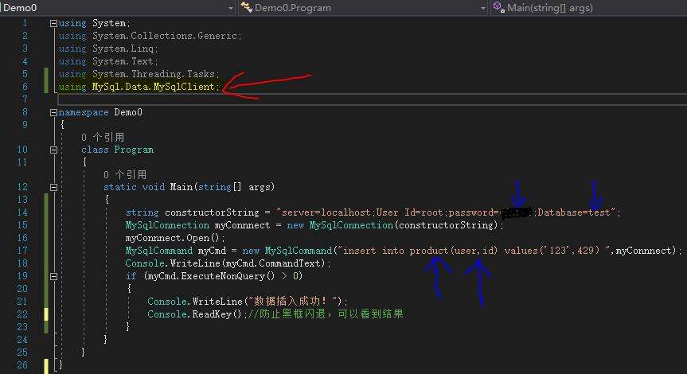Click the '数据插入成功！' string literal
The height and width of the screenshot is (374, 687).
pos(293,302)
